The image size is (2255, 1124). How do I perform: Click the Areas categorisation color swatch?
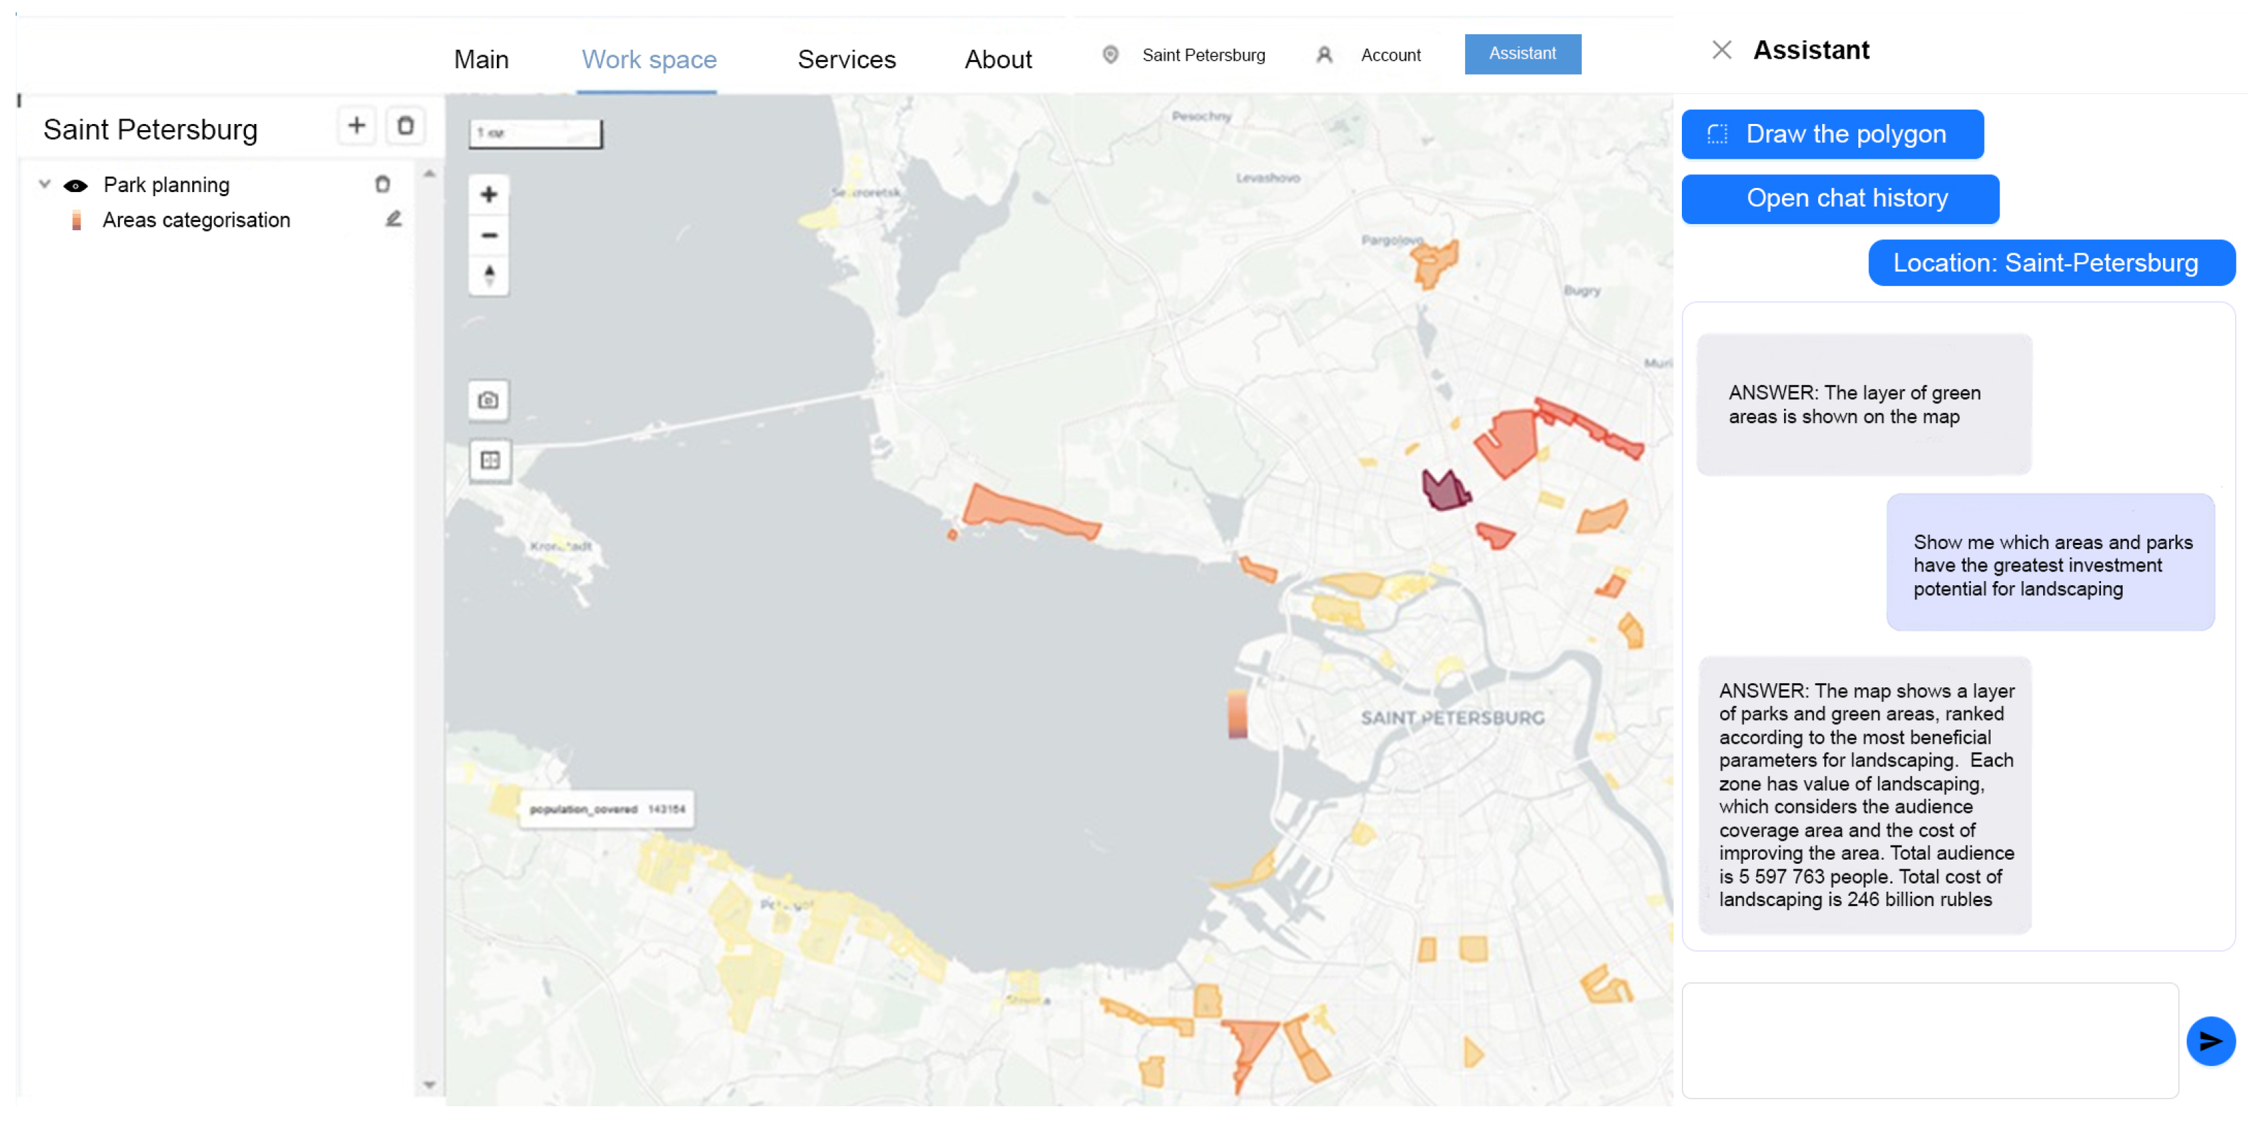pyautogui.click(x=76, y=220)
